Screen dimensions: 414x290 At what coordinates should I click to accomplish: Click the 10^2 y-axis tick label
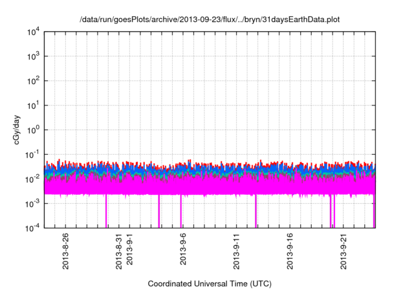click(34, 81)
